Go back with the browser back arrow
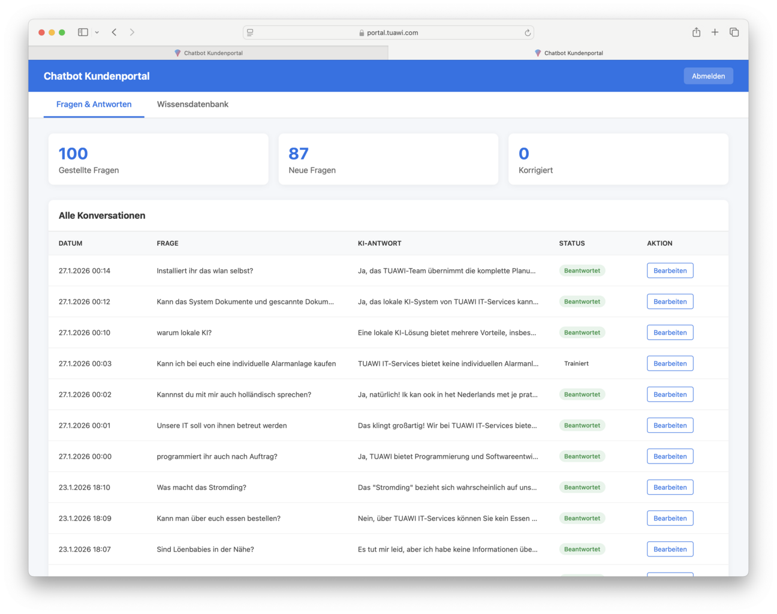This screenshot has width=777, height=614. [x=114, y=32]
